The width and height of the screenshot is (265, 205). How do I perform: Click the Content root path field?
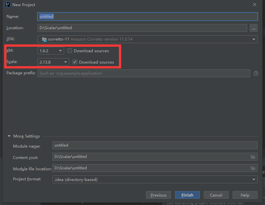(155, 157)
